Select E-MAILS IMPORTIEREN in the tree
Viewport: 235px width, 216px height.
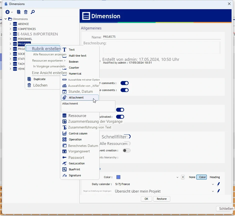[x=38, y=34]
